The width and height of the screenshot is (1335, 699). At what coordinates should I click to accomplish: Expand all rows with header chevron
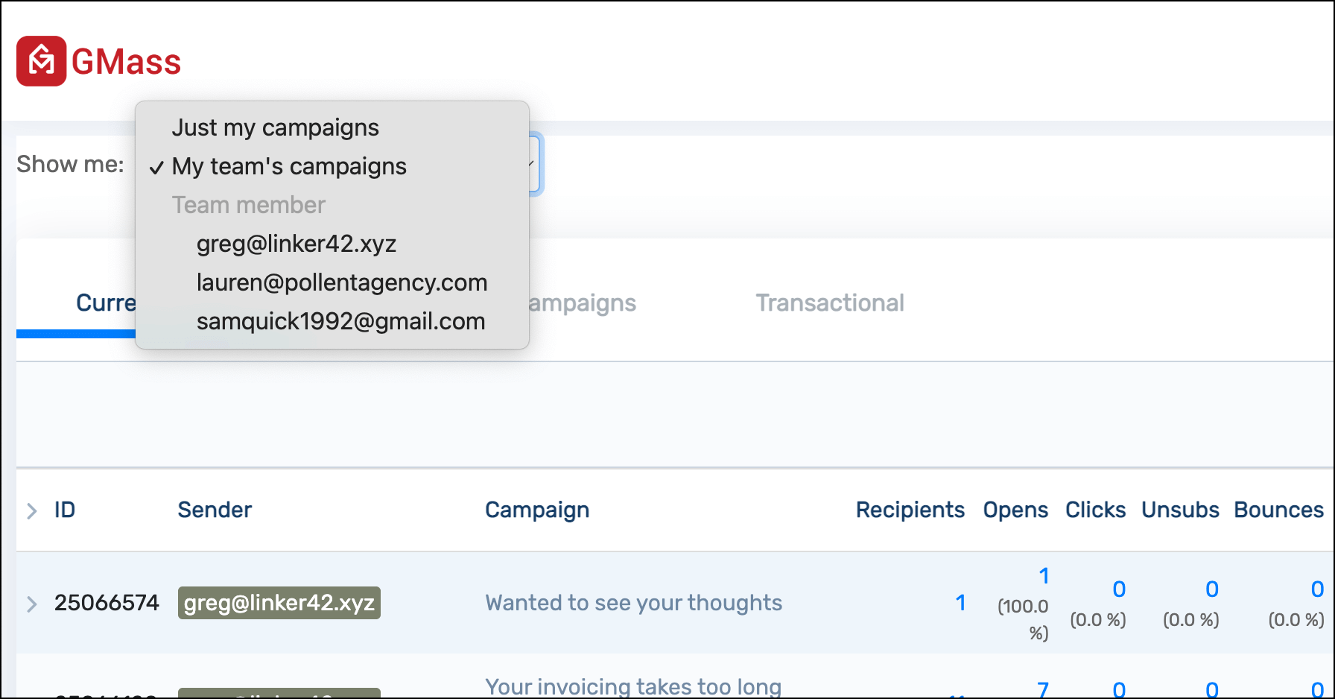click(x=31, y=510)
